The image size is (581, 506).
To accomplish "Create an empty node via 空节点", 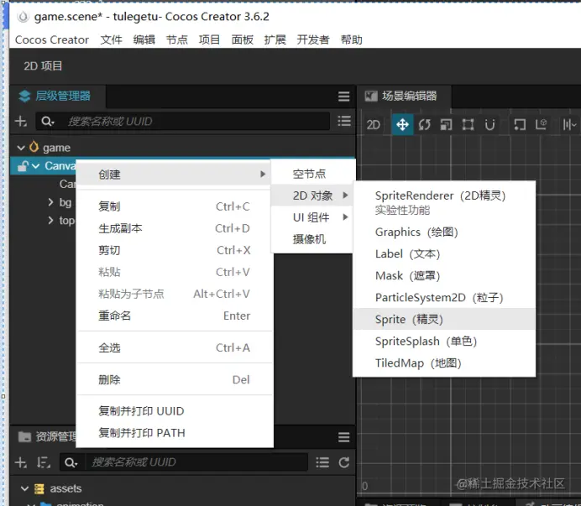I will [x=311, y=174].
